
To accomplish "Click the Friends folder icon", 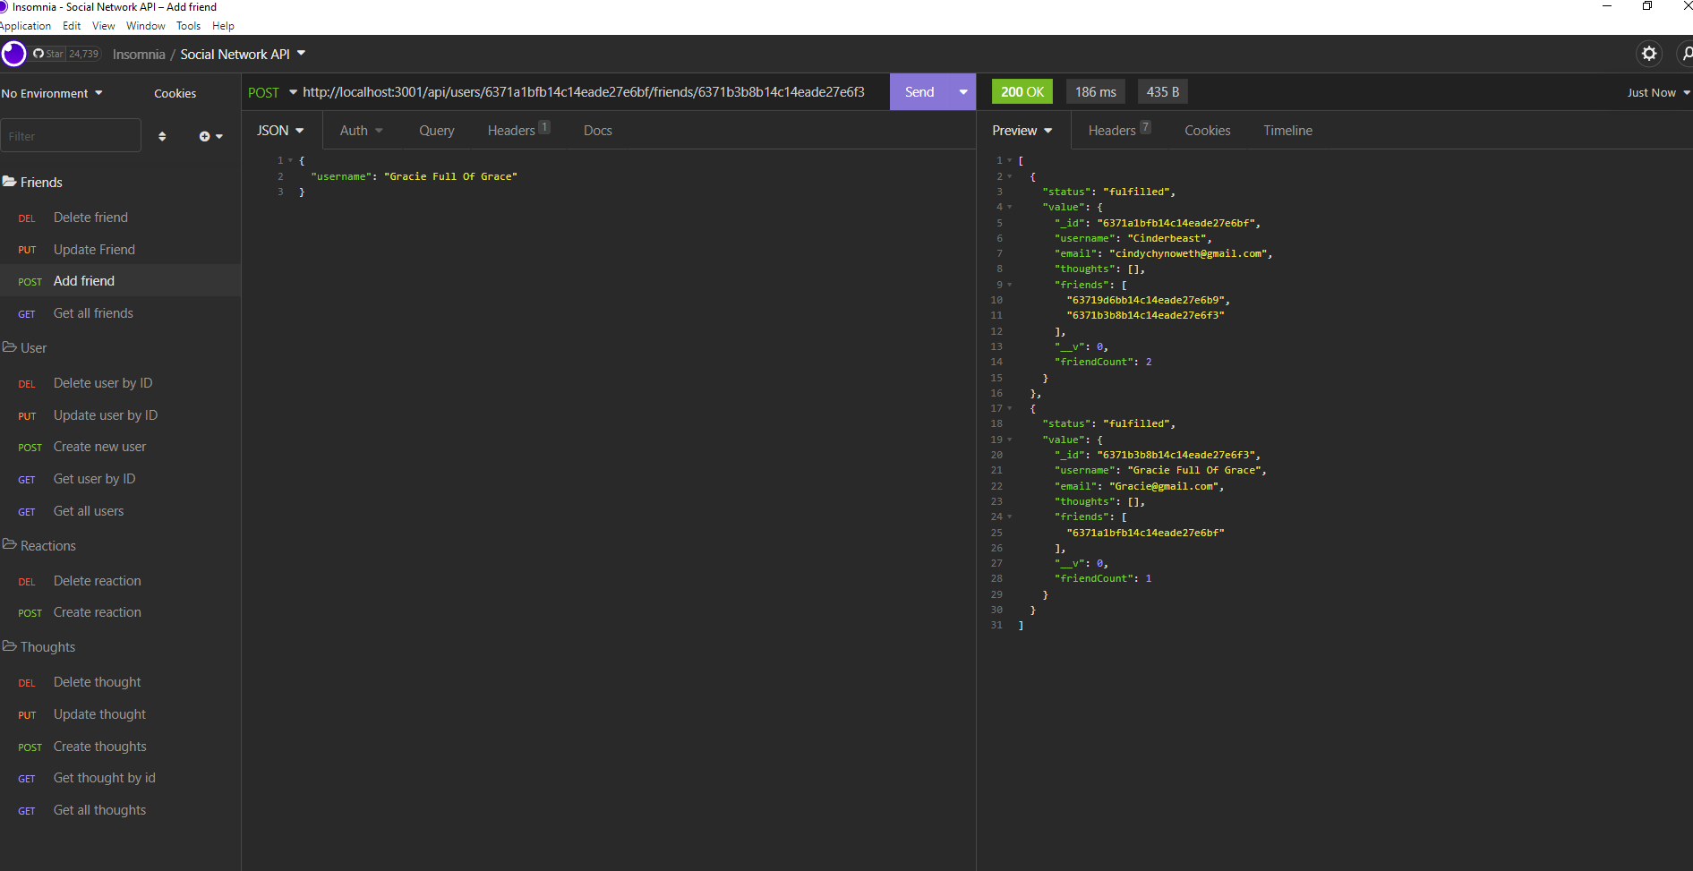I will (11, 182).
